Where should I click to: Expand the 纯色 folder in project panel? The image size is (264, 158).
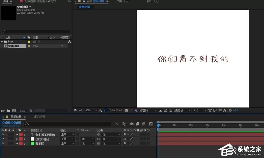(x=2, y=42)
